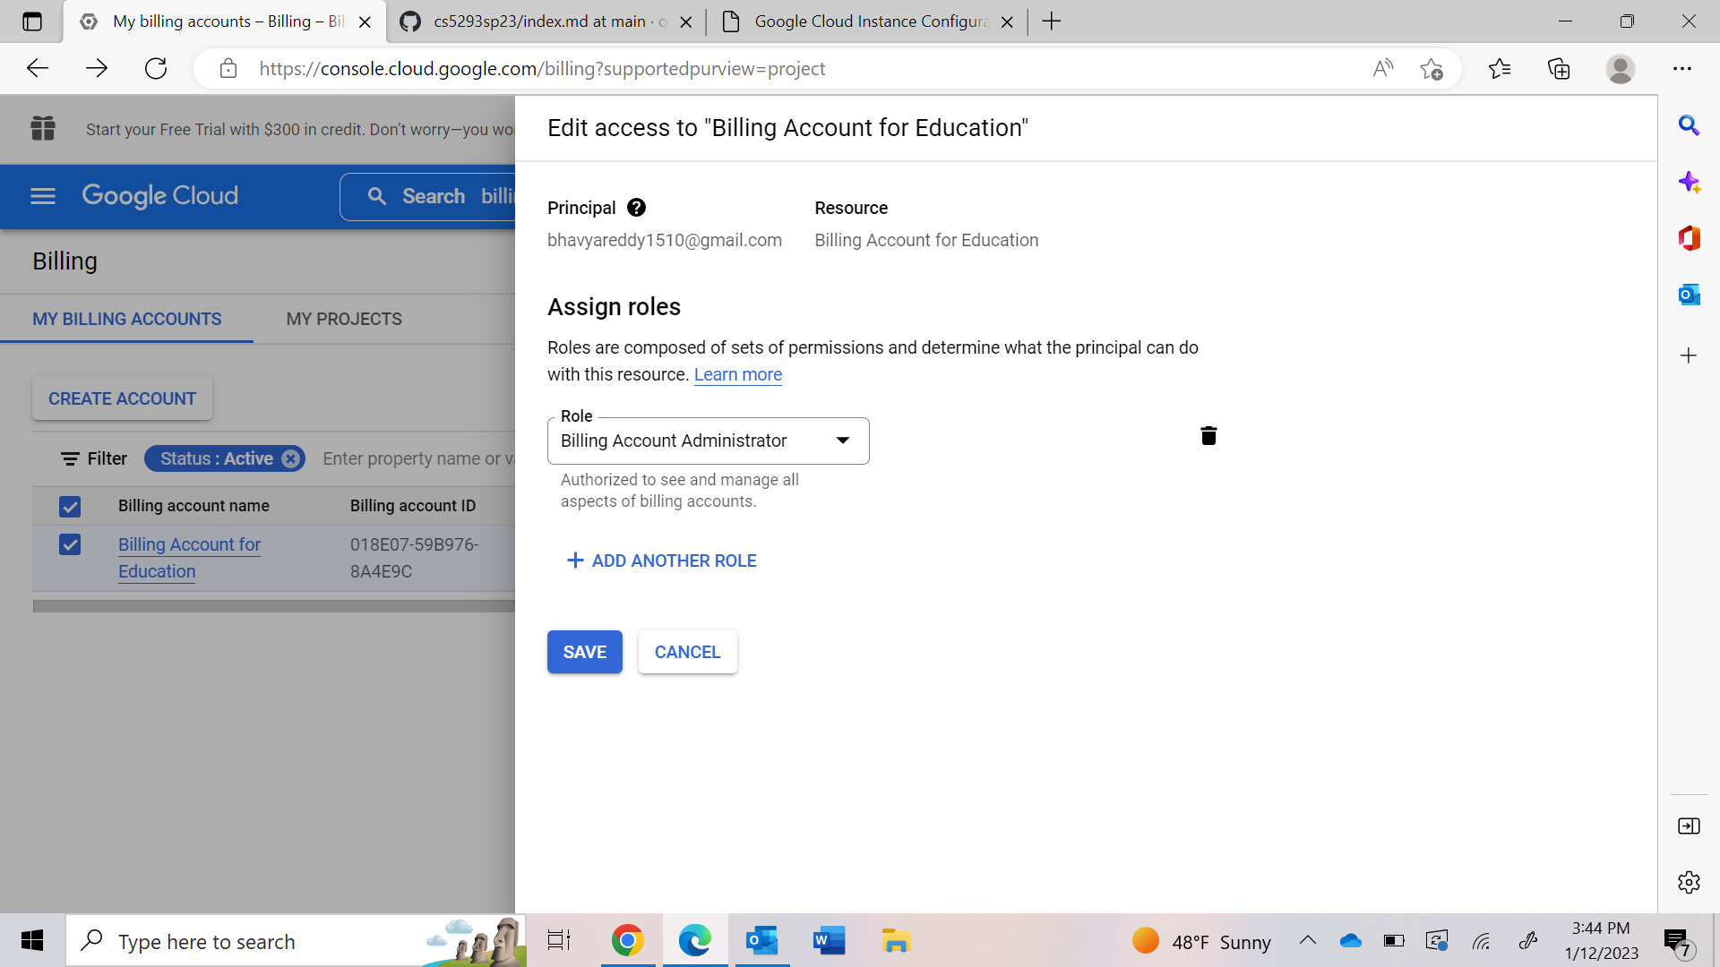Screen dimensions: 1720x967
Task: Click the Save button
Action: click(x=585, y=652)
